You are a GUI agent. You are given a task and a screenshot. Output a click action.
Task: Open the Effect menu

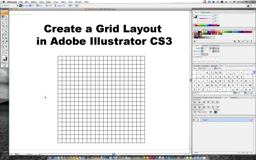pyautogui.click(x=63, y=2)
